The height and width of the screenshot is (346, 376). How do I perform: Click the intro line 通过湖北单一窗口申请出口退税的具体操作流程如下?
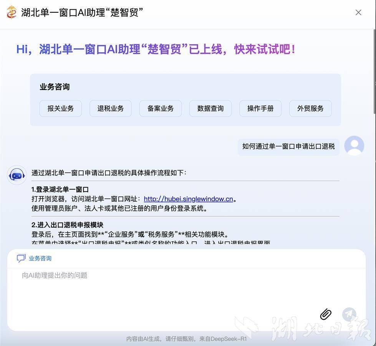(x=109, y=173)
